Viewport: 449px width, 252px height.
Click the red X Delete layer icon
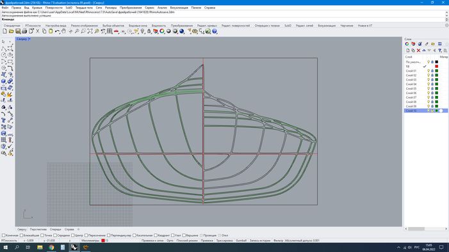[418, 51]
